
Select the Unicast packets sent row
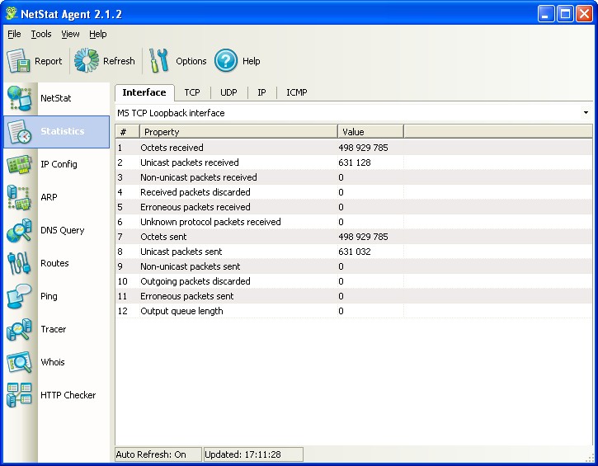(x=354, y=252)
